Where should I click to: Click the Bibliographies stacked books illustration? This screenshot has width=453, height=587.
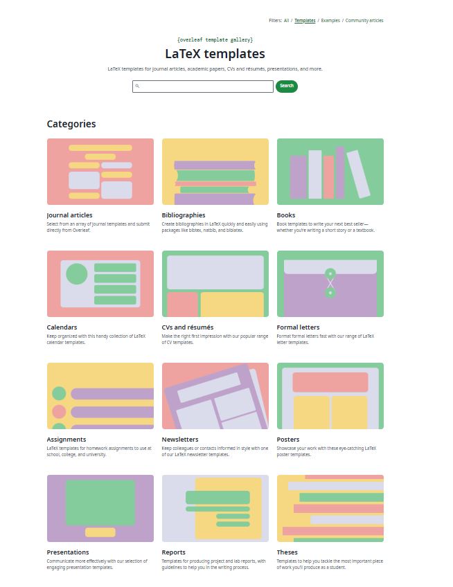215,172
